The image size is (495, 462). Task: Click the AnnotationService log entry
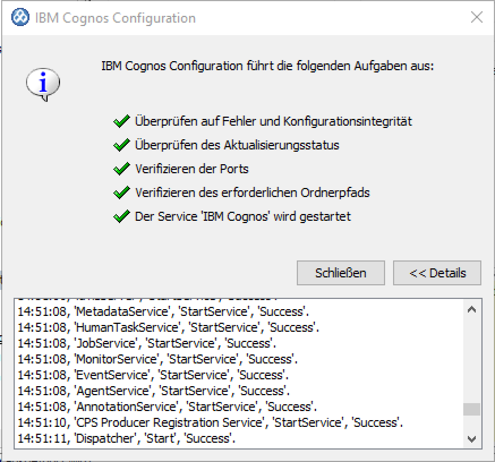(167, 407)
